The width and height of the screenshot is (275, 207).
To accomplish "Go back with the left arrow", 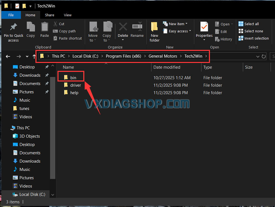I will click(8, 56).
